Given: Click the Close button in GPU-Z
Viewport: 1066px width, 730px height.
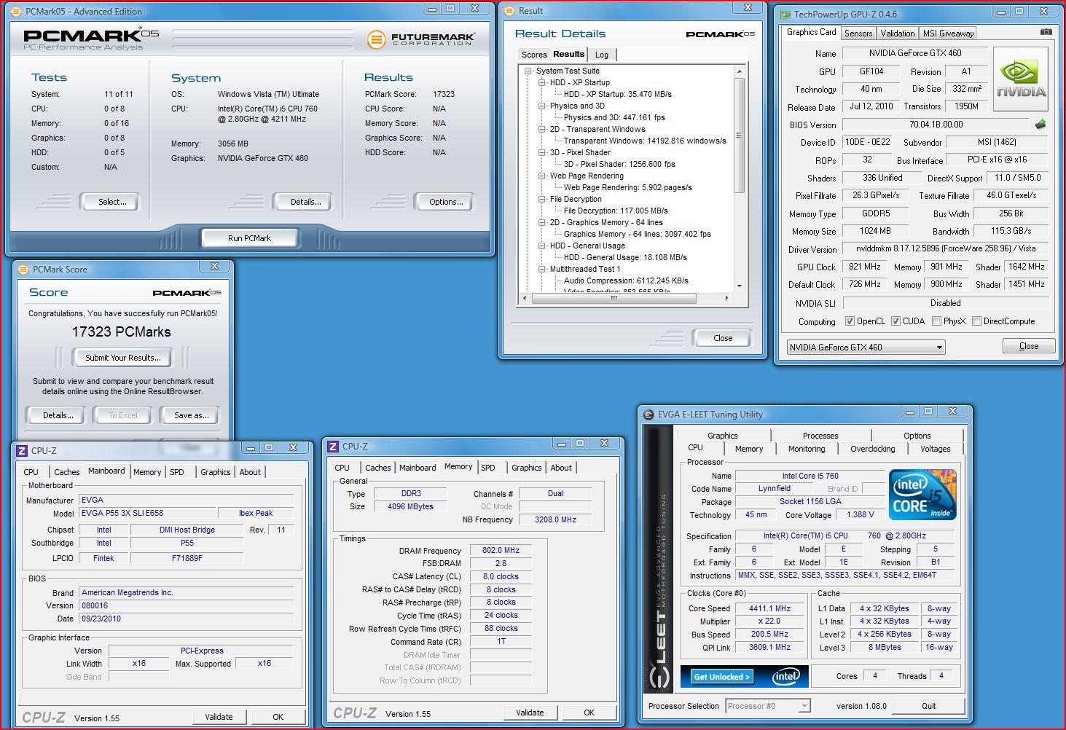Looking at the screenshot, I should [x=1029, y=346].
